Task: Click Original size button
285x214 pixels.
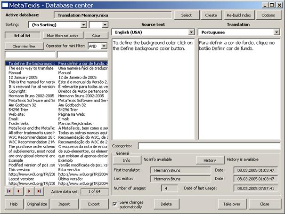Action: point(37,204)
